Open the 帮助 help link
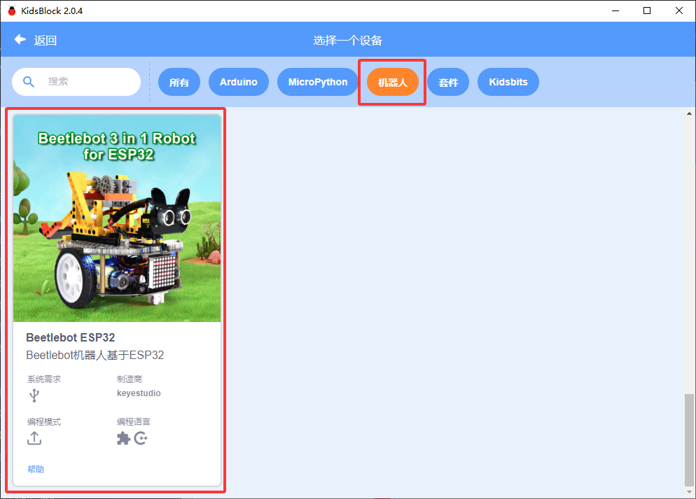 point(36,470)
